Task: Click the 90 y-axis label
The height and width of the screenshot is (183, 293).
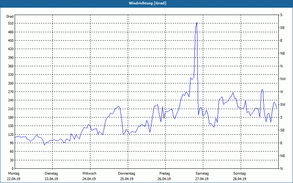Action: (x=11, y=143)
